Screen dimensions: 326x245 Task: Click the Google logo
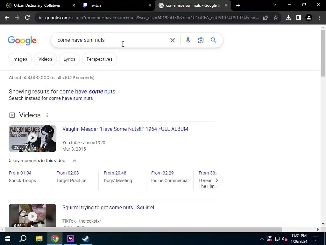click(x=22, y=41)
